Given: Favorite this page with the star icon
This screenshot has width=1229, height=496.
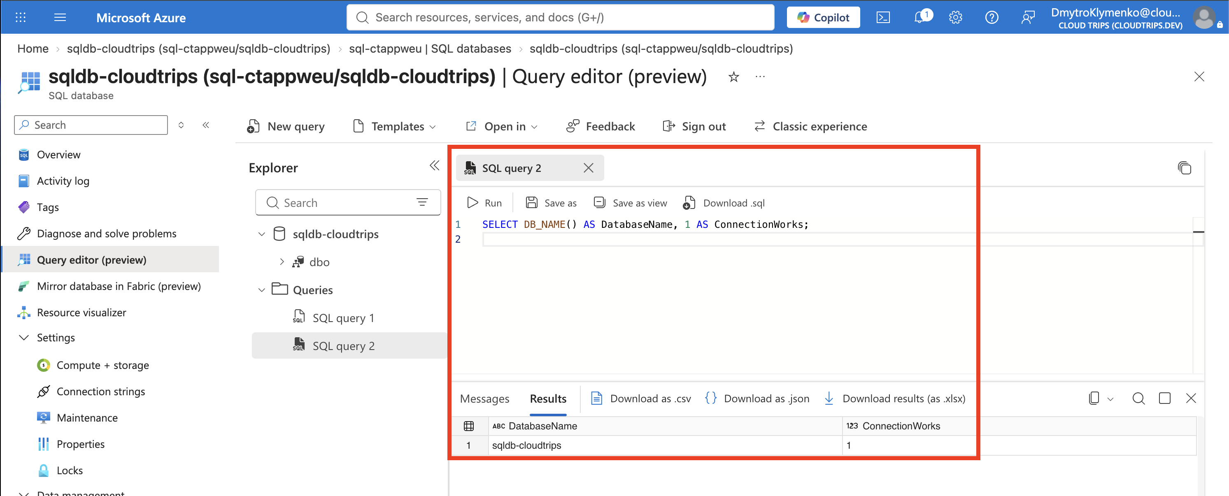Looking at the screenshot, I should [x=733, y=77].
